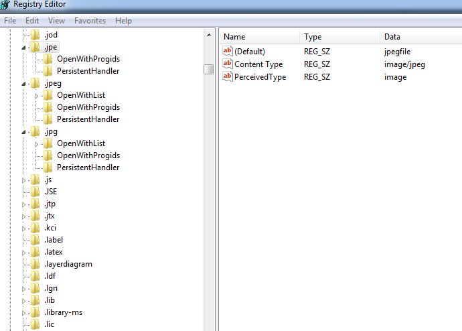Open the View menu

pos(56,21)
